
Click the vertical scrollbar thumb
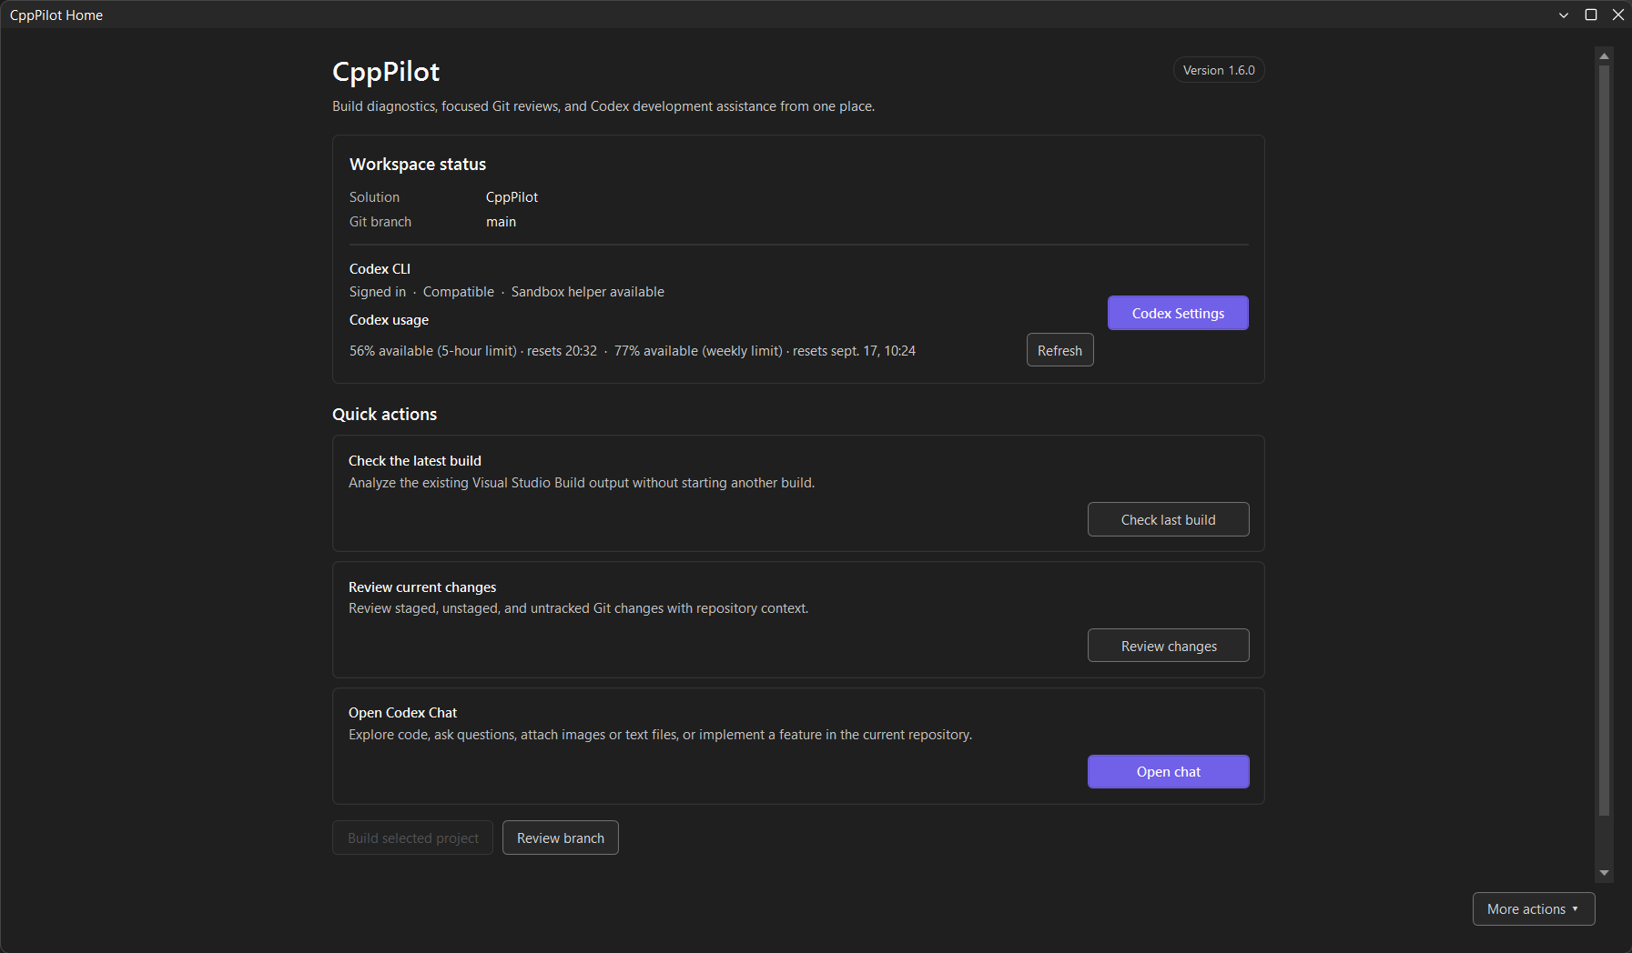1604,440
